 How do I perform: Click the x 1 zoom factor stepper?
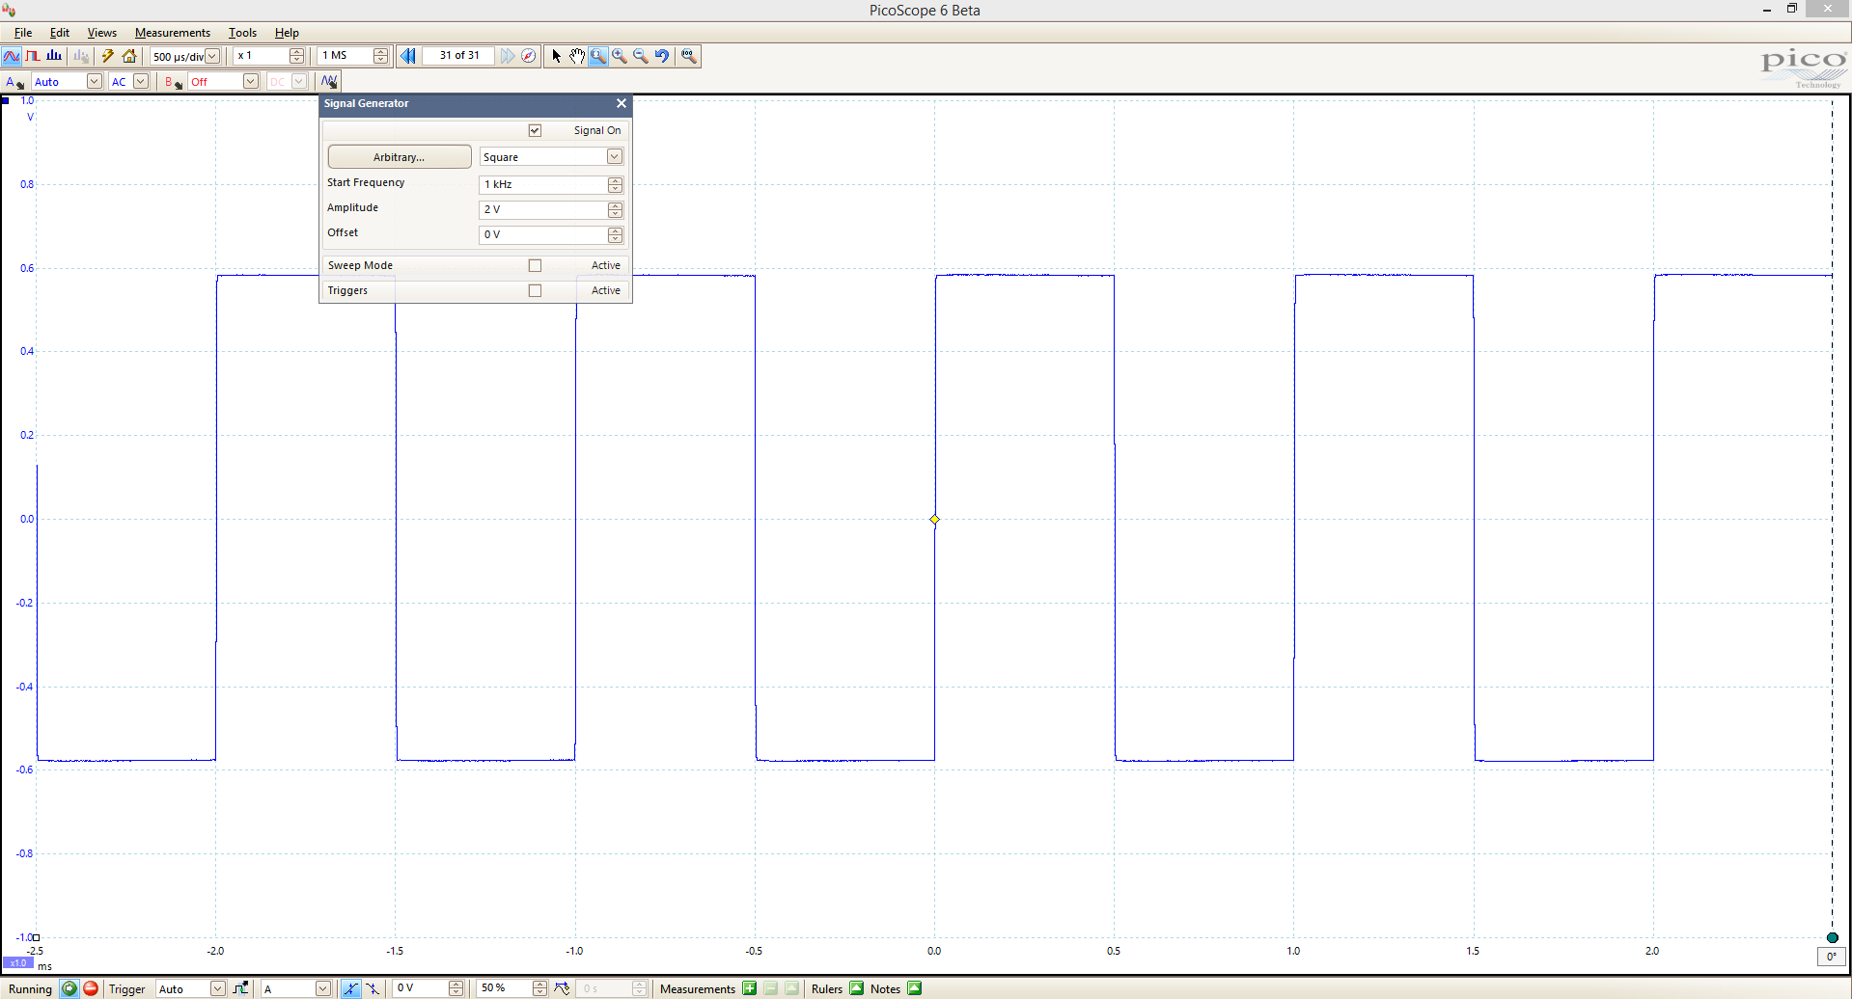(297, 56)
